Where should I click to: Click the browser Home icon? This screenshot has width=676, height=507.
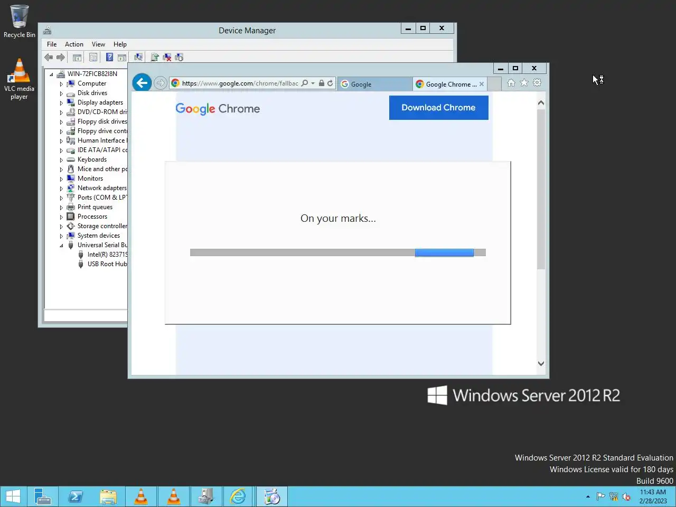511,83
